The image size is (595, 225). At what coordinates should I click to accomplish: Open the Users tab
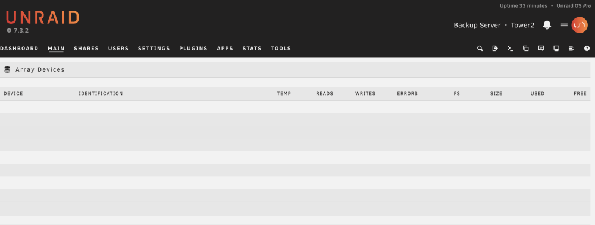tap(118, 49)
